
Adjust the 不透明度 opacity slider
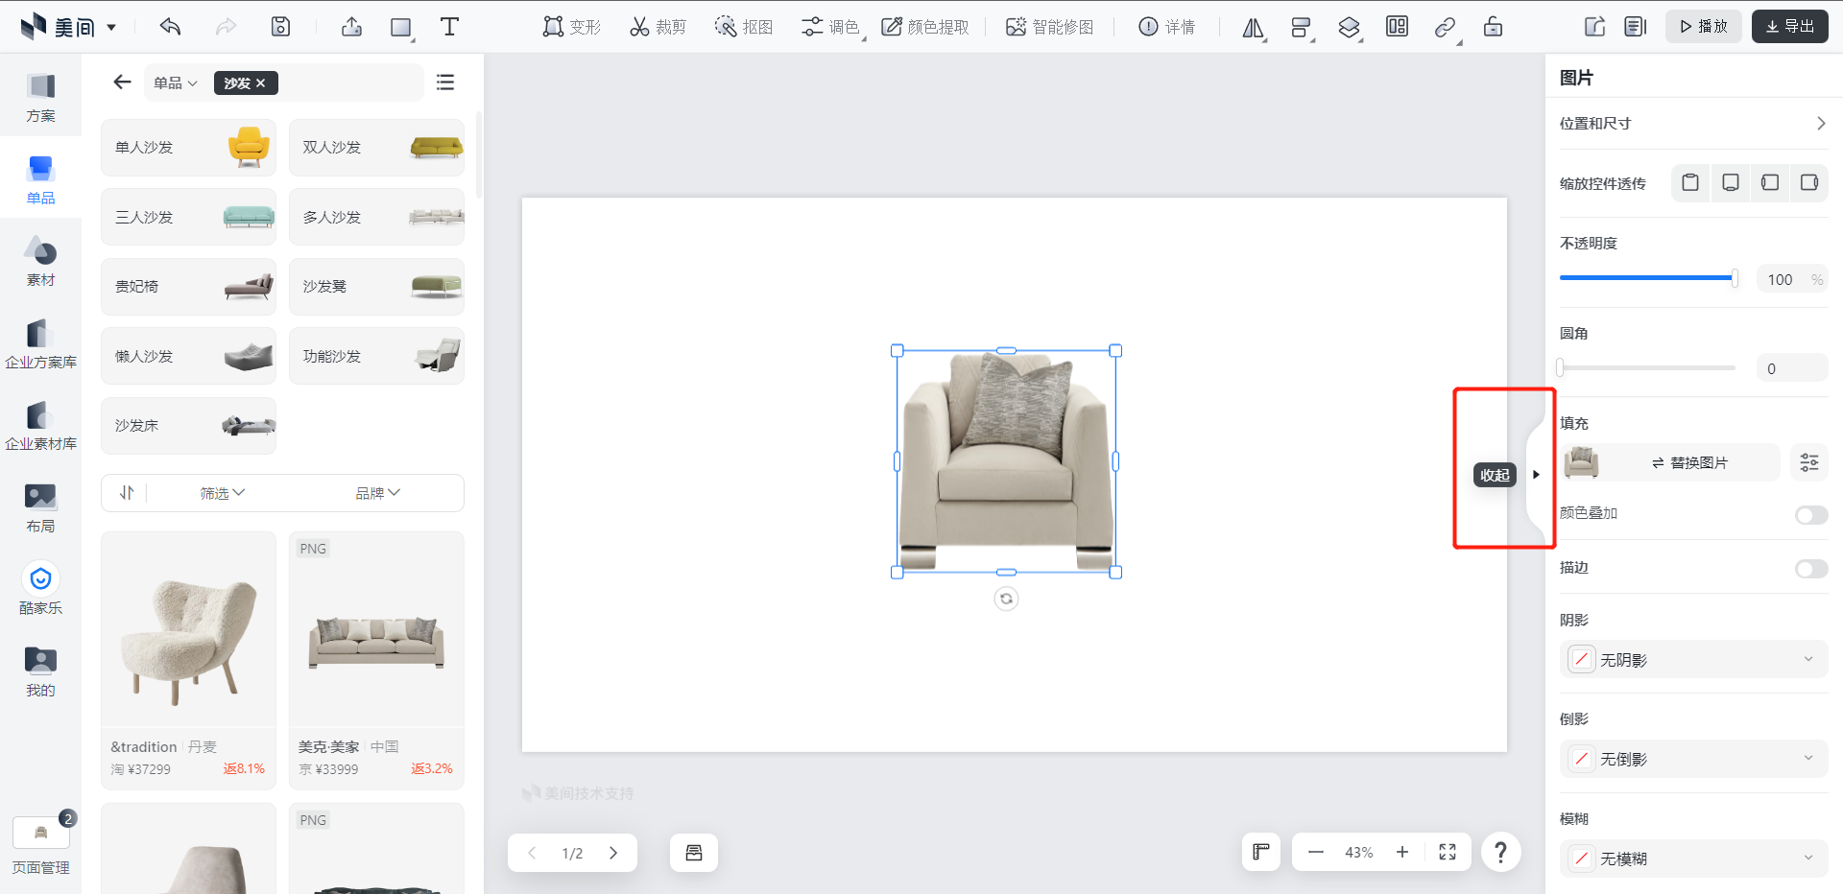coord(1647,278)
